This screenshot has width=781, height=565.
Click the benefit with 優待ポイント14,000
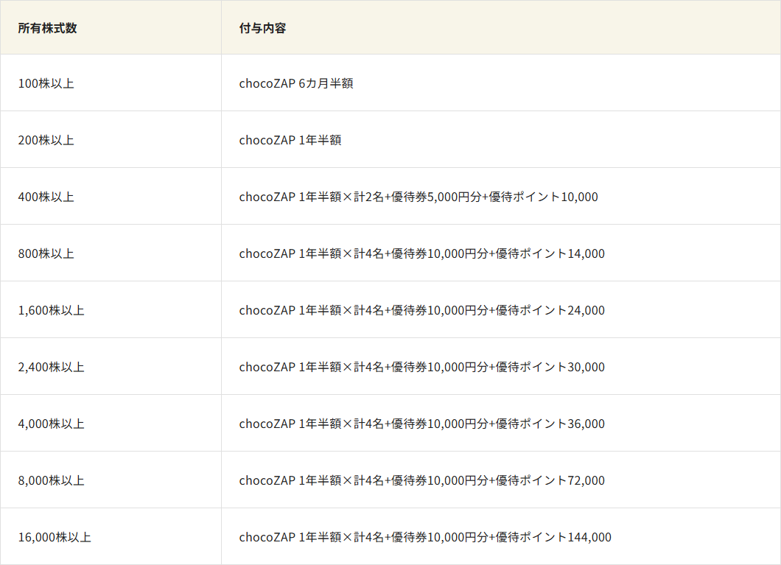click(x=421, y=253)
